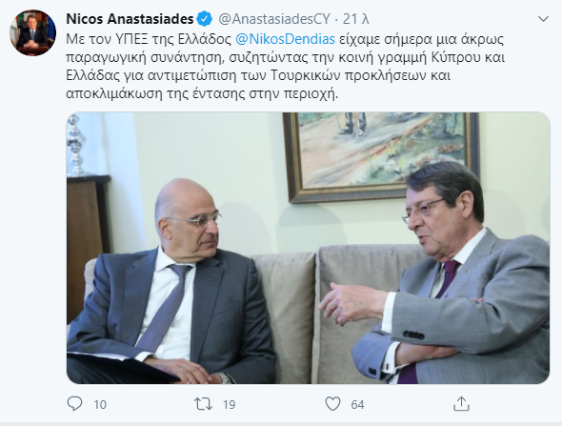Open Nicos Anastasiades profile avatar

tap(32, 32)
